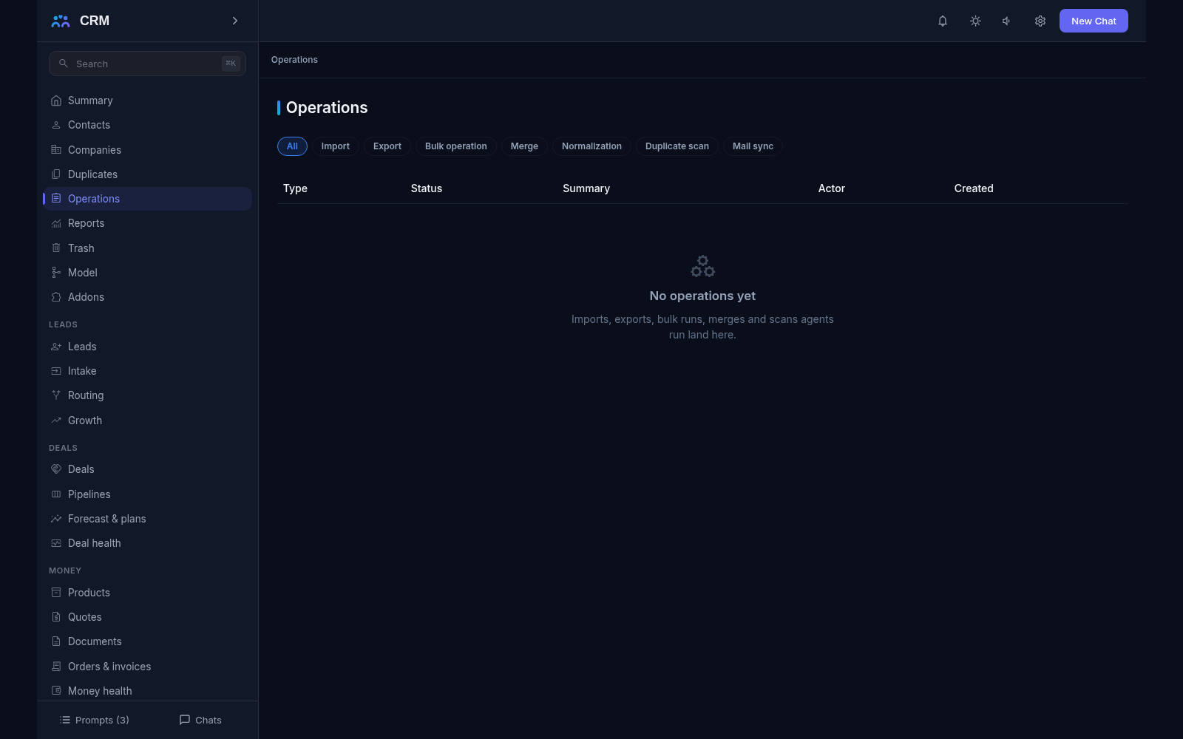Open Prompts (3) list
This screenshot has height=739, width=1183.
94,720
